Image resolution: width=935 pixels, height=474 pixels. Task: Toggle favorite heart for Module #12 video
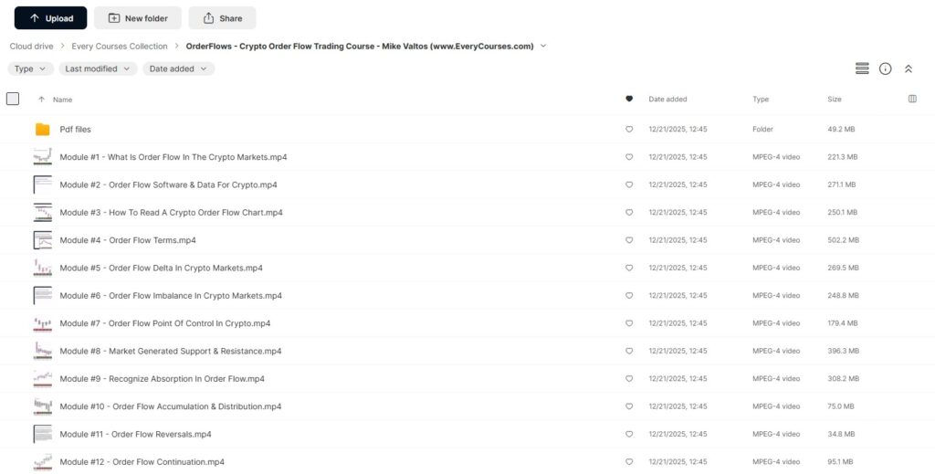629,462
